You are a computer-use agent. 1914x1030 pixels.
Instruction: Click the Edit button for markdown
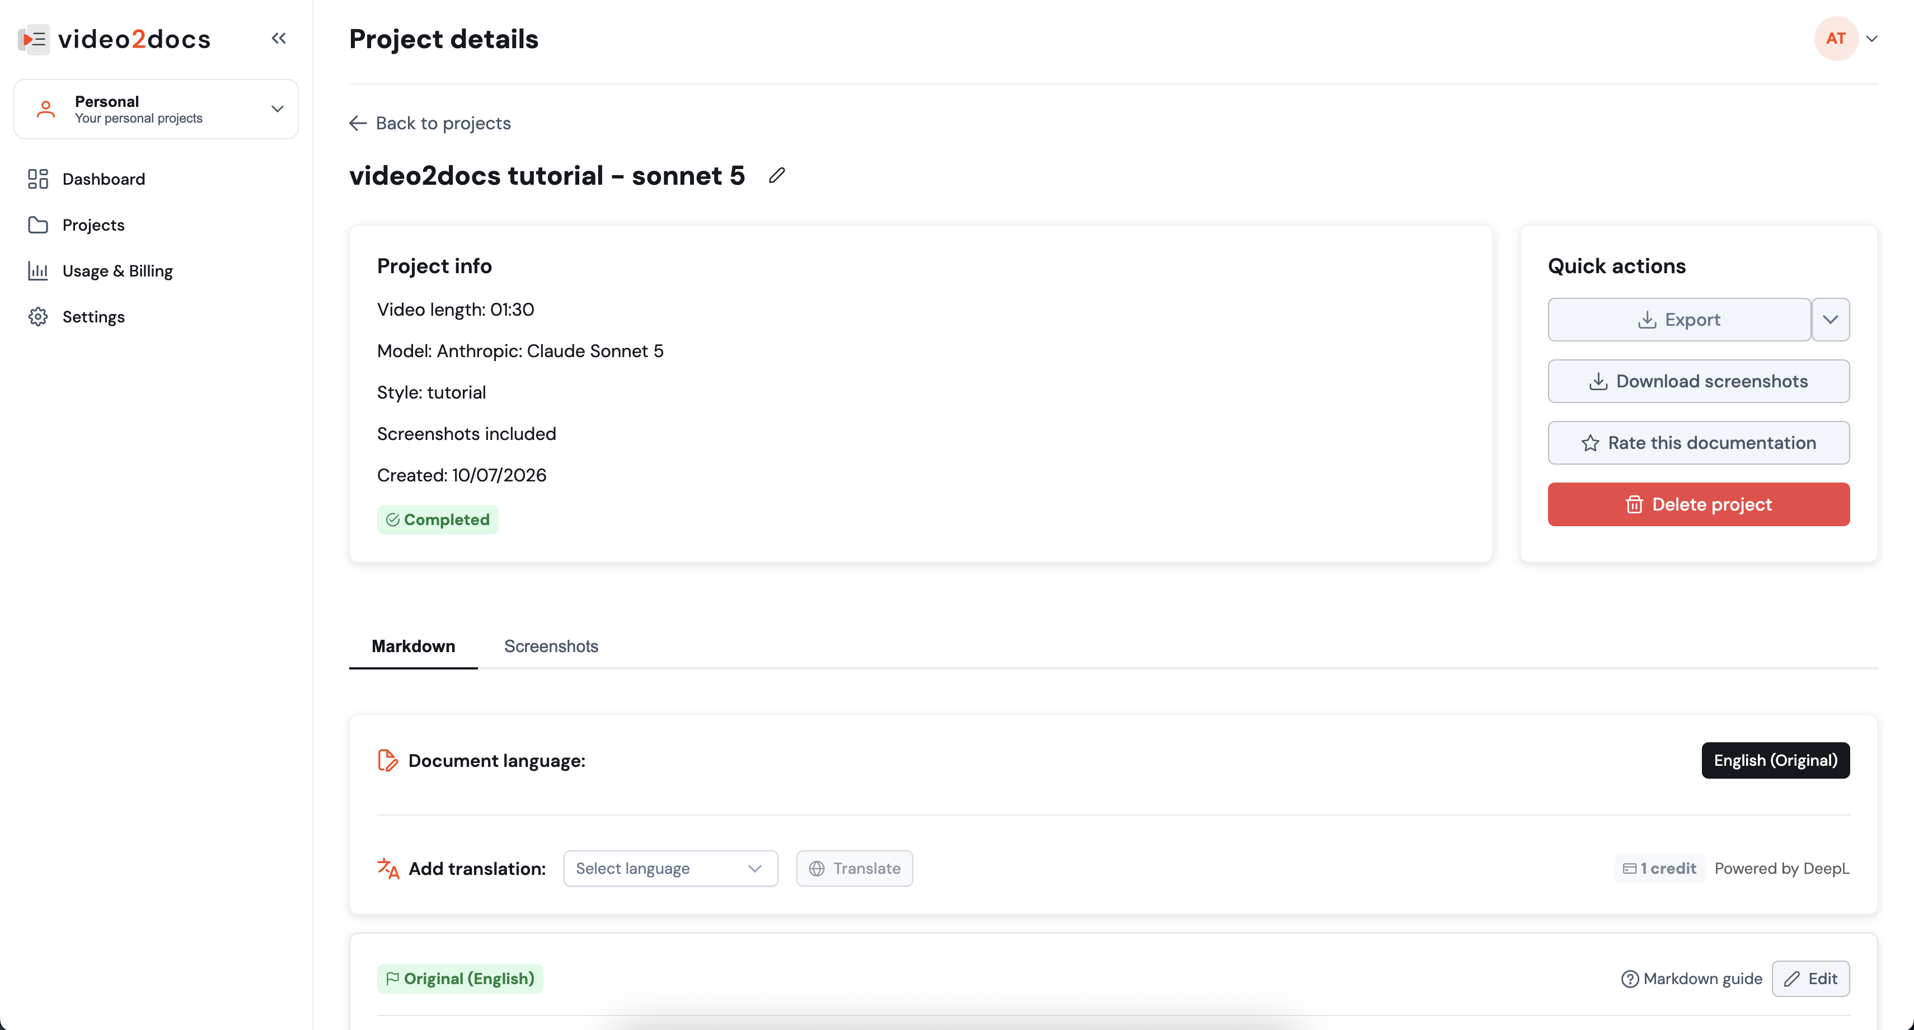coord(1810,979)
